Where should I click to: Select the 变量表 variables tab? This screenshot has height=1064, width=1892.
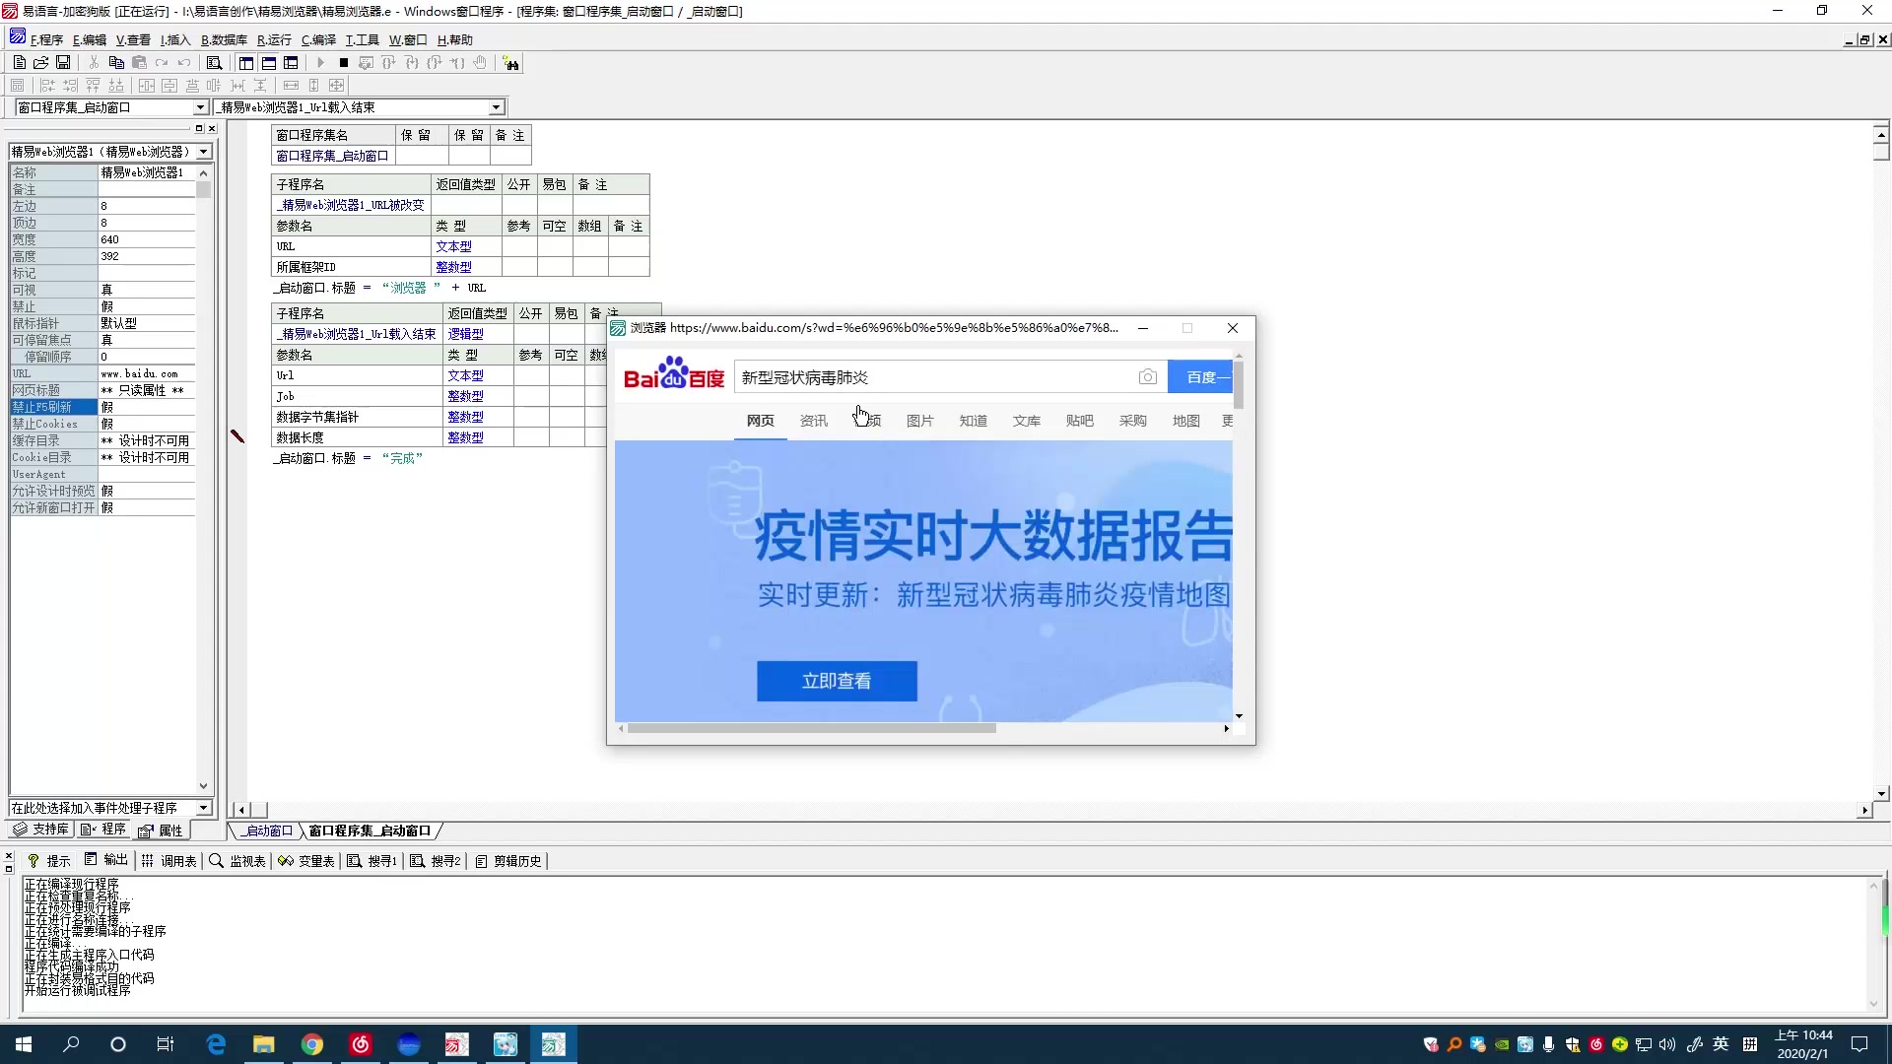pyautogui.click(x=314, y=860)
